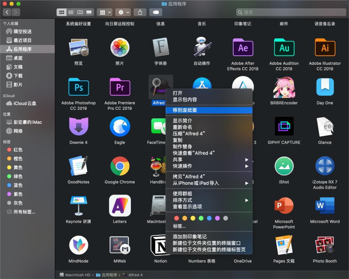Select the Pages 文稿 app icon

pos(284,245)
